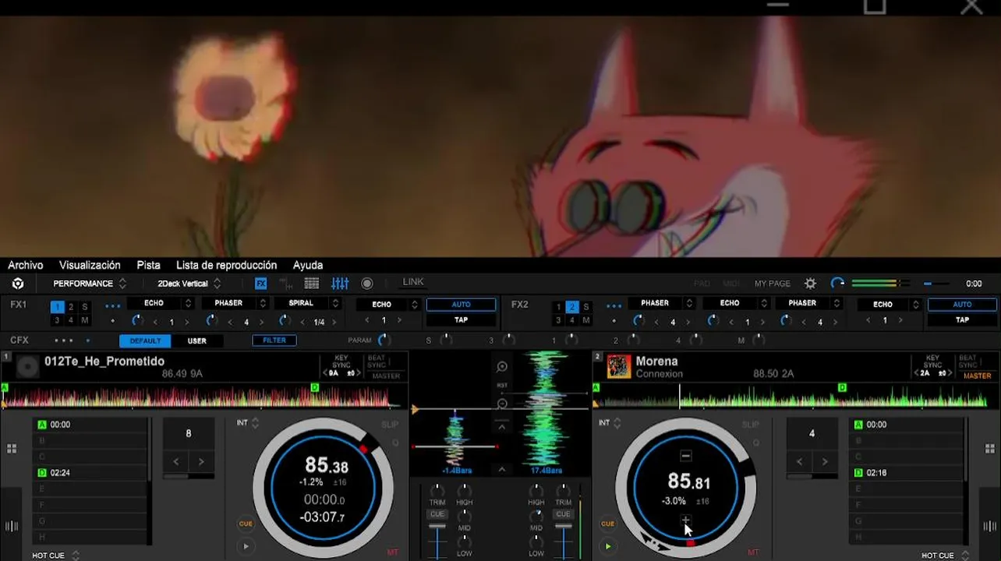Click the minus tempo button on deck 2 platter
Viewport: 1001px width, 561px height.
pyautogui.click(x=686, y=456)
